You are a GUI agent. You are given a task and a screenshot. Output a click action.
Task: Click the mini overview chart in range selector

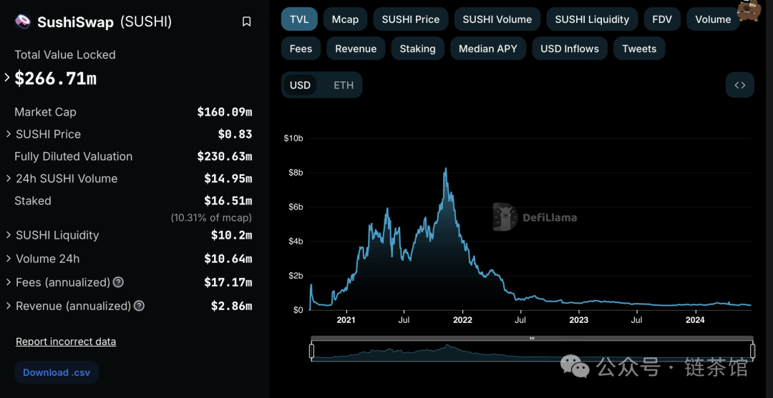pos(532,352)
